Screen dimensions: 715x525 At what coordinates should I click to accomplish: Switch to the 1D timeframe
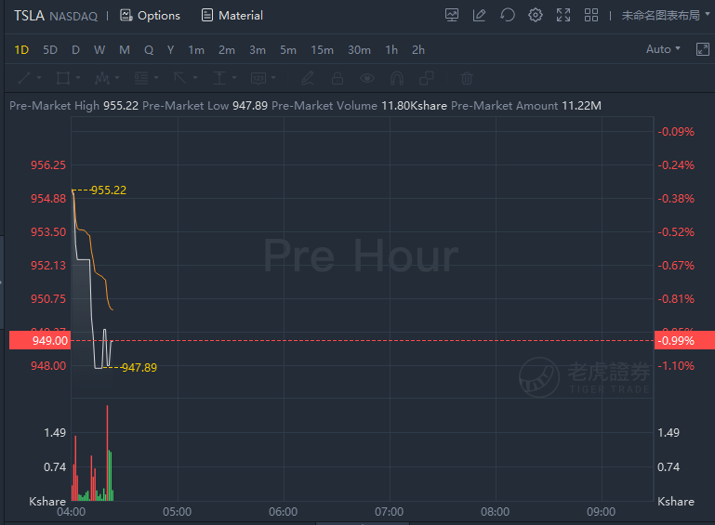tap(21, 49)
